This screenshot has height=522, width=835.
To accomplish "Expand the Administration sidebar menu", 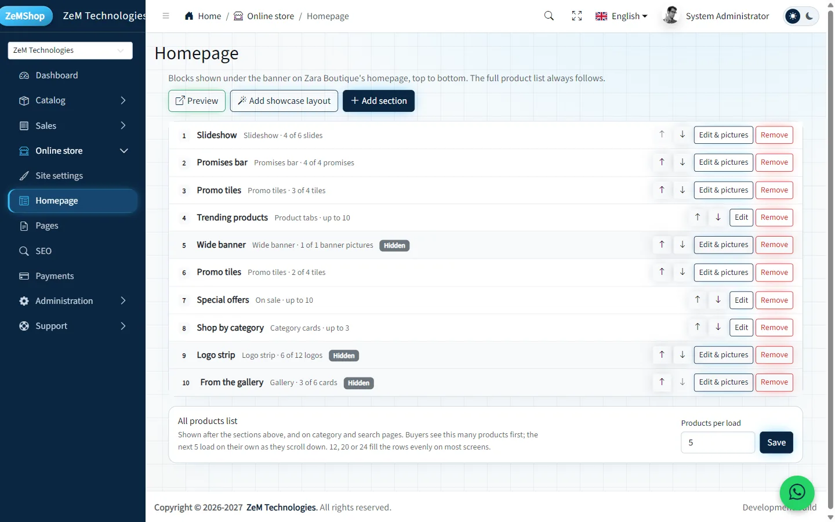I will coord(72,301).
